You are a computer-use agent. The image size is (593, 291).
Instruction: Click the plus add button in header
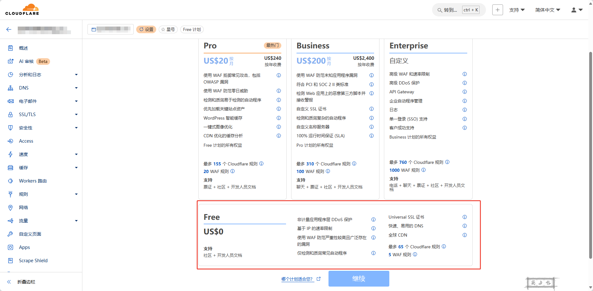click(x=498, y=10)
